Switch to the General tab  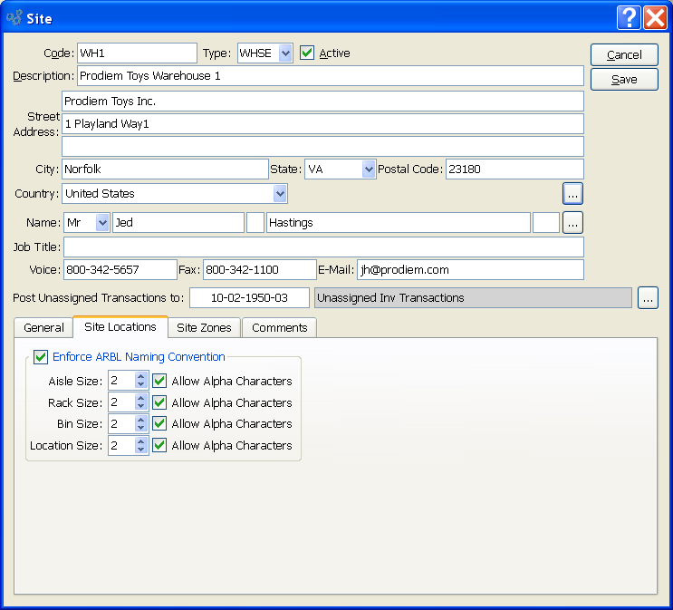coord(43,327)
